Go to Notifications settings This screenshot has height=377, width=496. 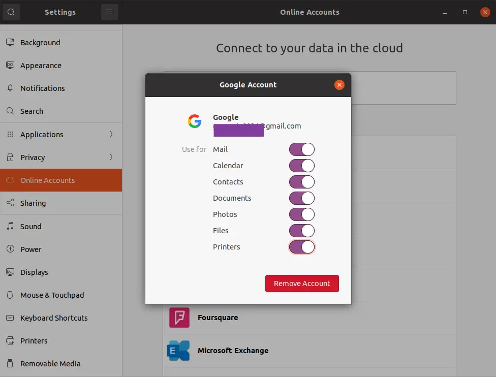(61, 88)
